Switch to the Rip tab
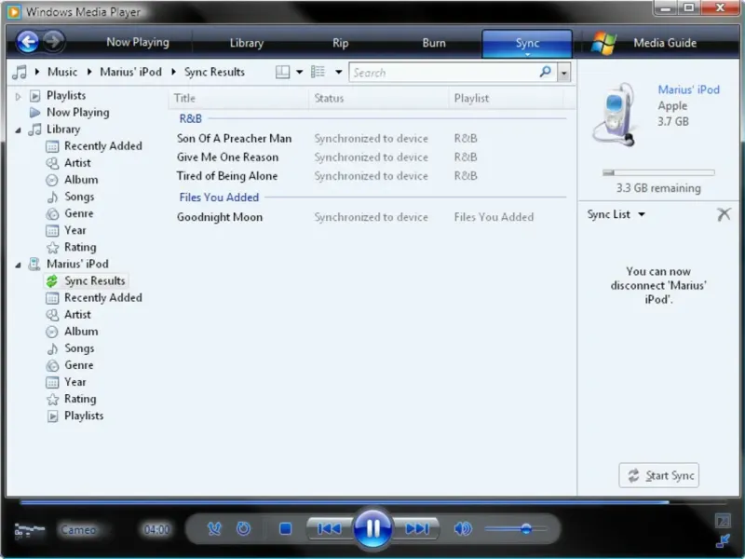Screen dimensions: 745x559 click(340, 43)
